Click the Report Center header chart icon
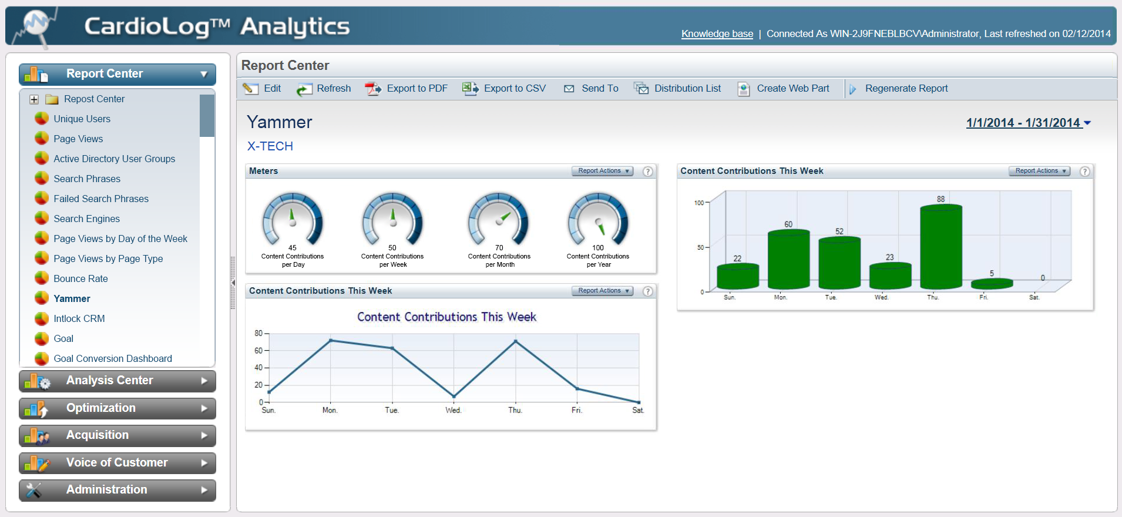The height and width of the screenshot is (517, 1122). pos(36,74)
